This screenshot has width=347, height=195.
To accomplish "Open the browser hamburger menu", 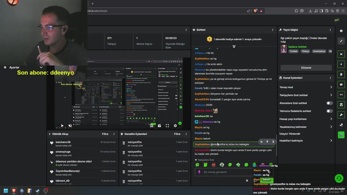I will coord(343,11).
